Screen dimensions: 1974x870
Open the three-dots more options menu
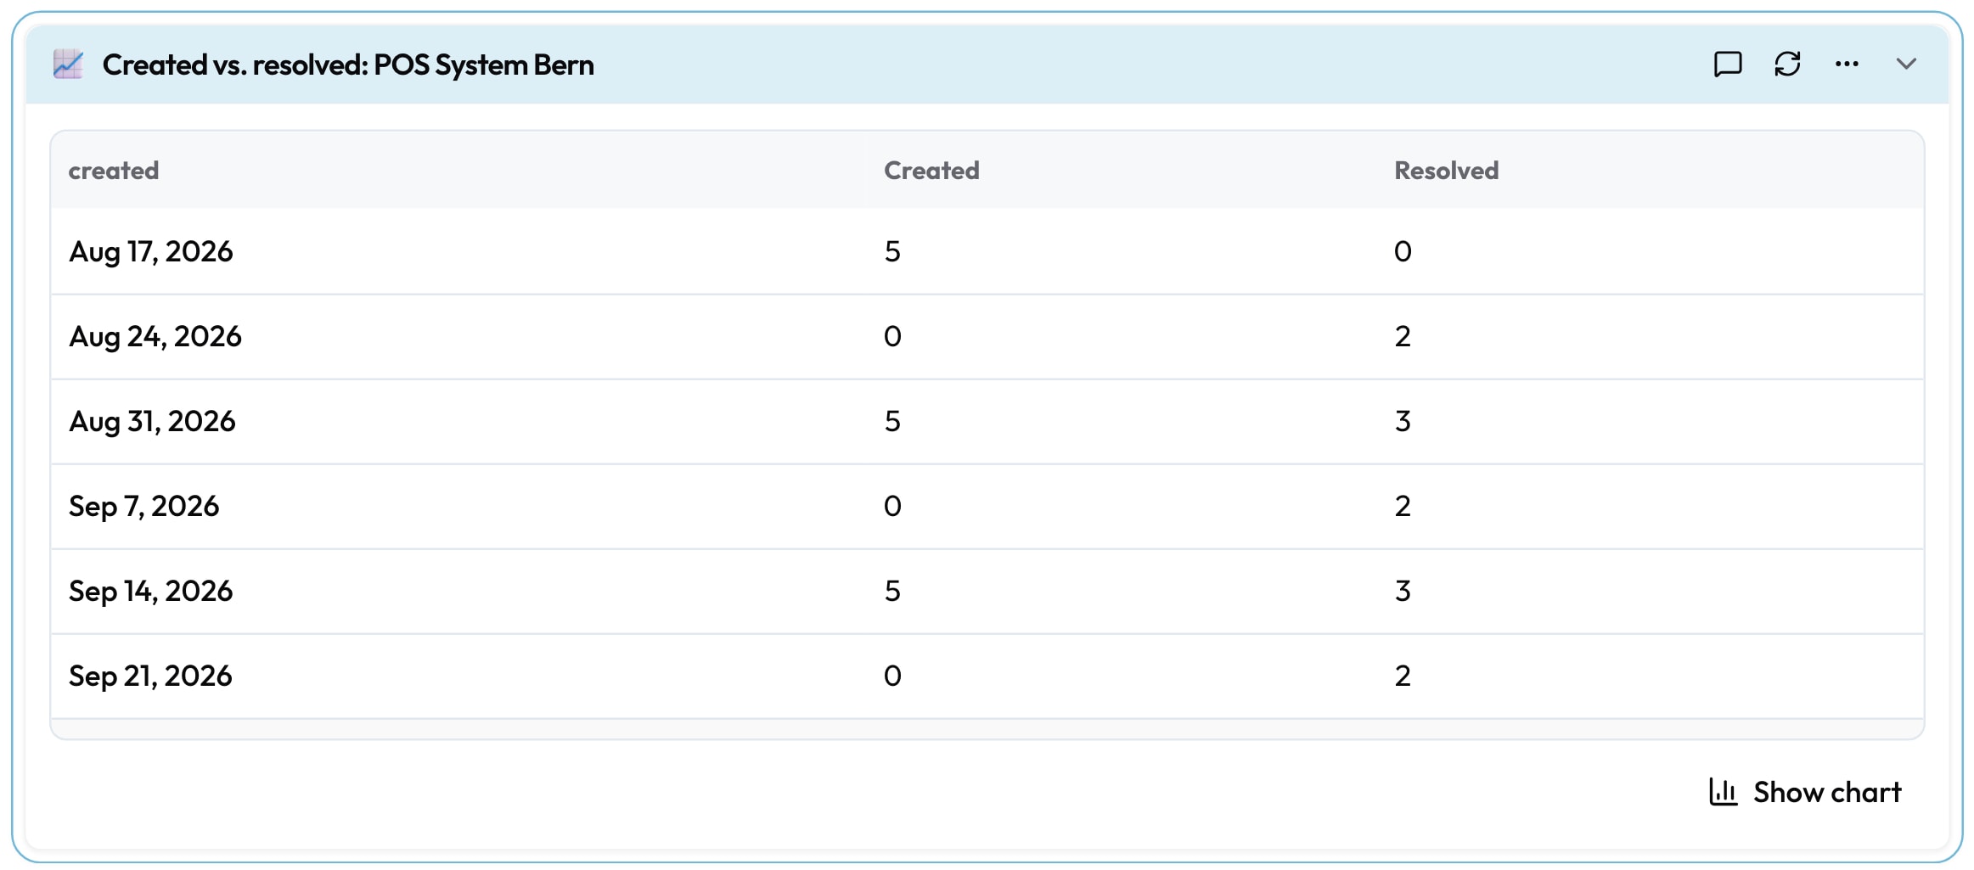1847,65
